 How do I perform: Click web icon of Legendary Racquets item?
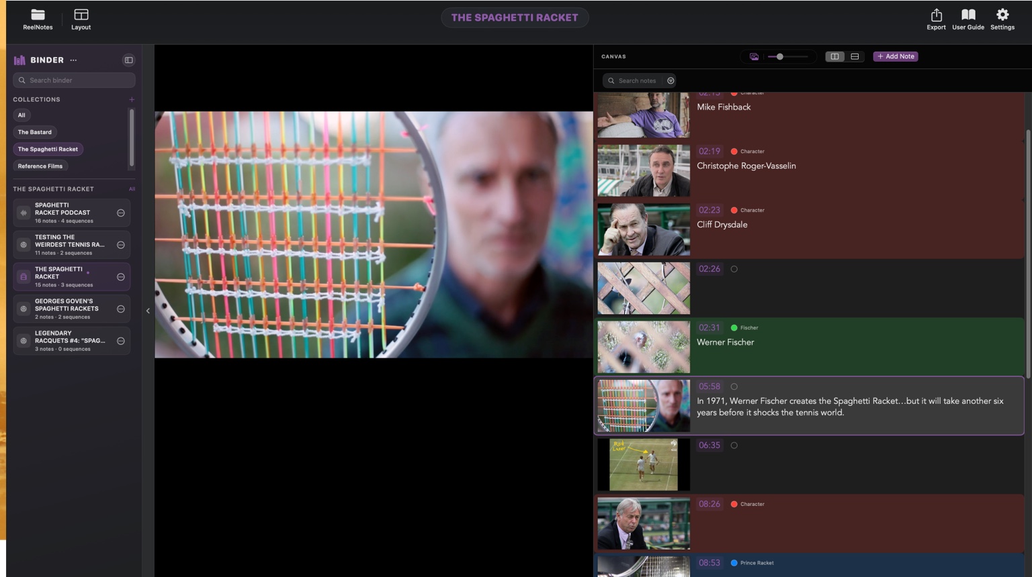tap(24, 341)
